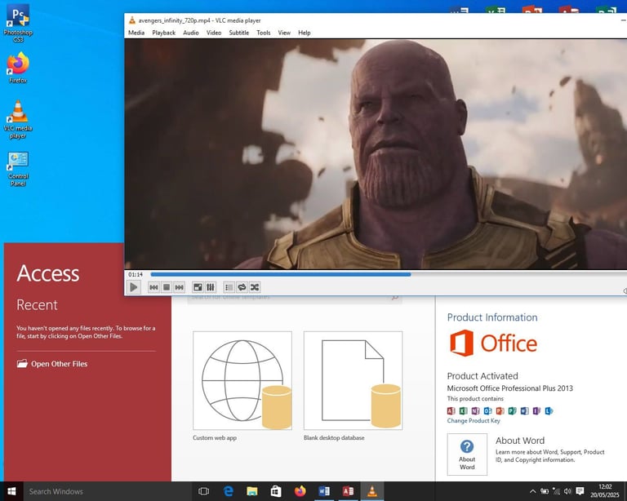The width and height of the screenshot is (627, 501).
Task: Jump to previous media in VLC
Action: 153,287
